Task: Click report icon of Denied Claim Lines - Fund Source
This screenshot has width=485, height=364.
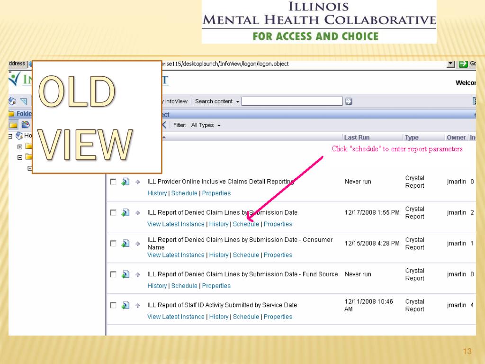Action: (x=125, y=274)
